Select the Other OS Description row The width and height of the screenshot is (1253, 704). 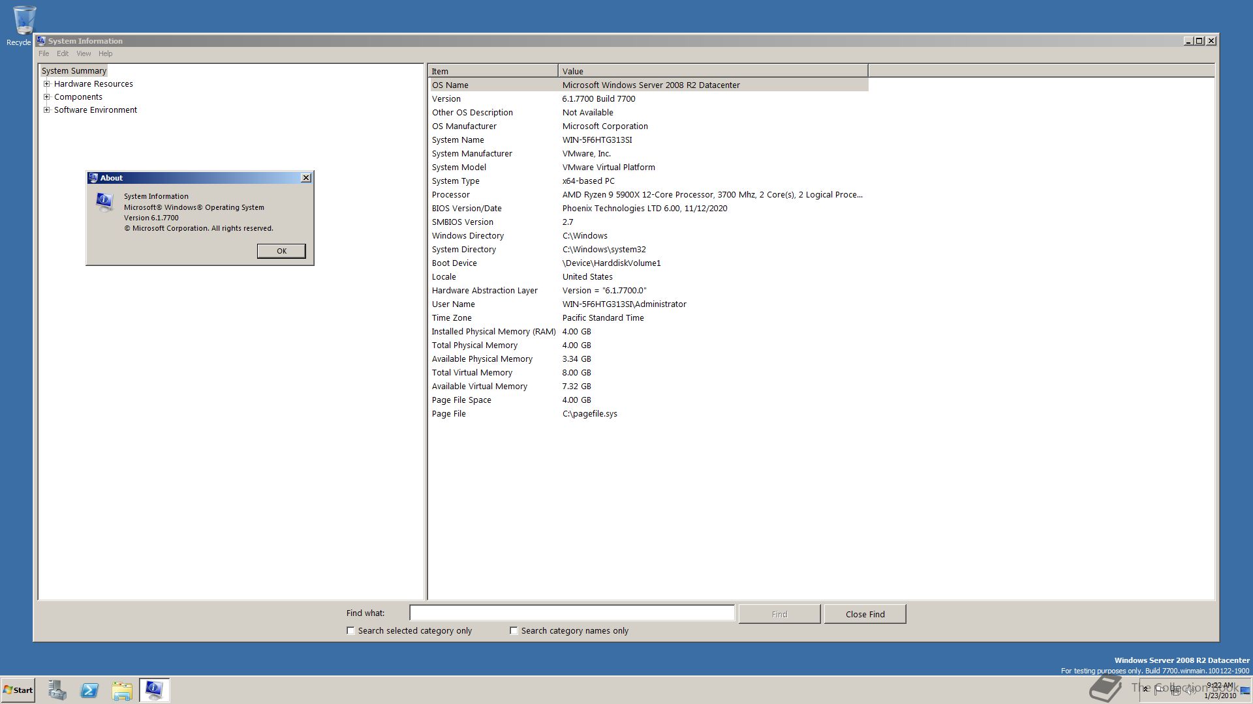649,112
